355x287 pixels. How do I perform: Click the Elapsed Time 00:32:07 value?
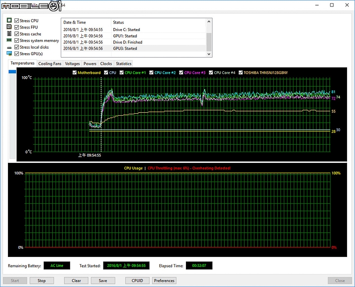click(x=199, y=265)
